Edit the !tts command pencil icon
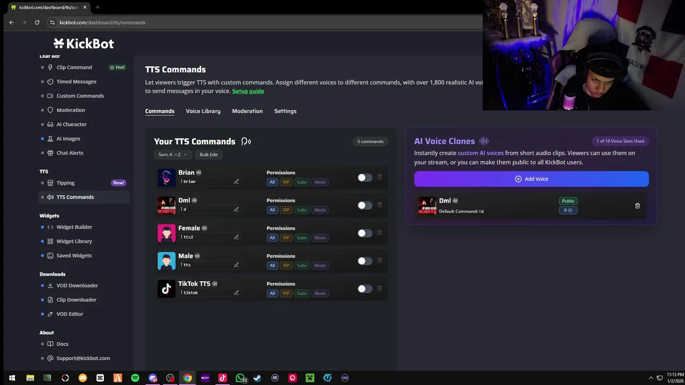This screenshot has width=685, height=385. (x=236, y=265)
